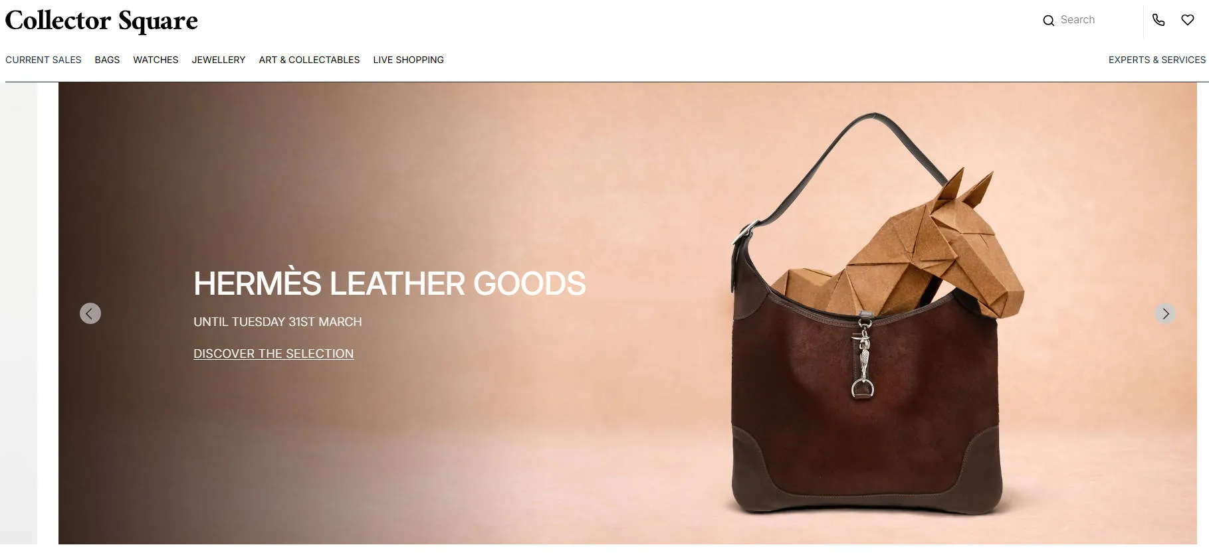This screenshot has height=553, width=1209.
Task: Open the Watches menu
Action: coord(156,60)
